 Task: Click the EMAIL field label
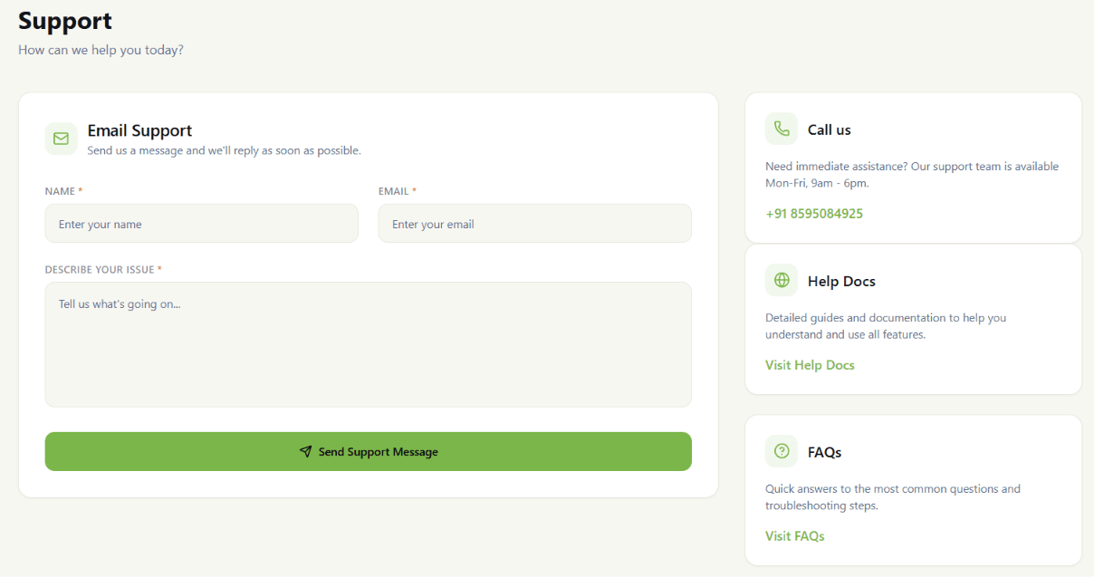[x=394, y=191]
